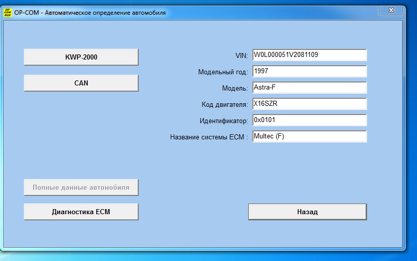Click inside the VIN field
Screen dimensions: 417x261
tap(309, 54)
